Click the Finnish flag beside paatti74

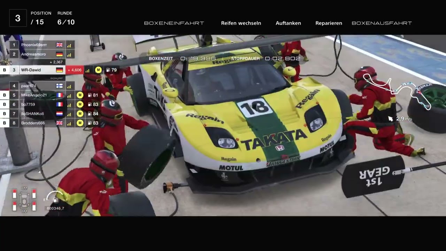(60, 86)
